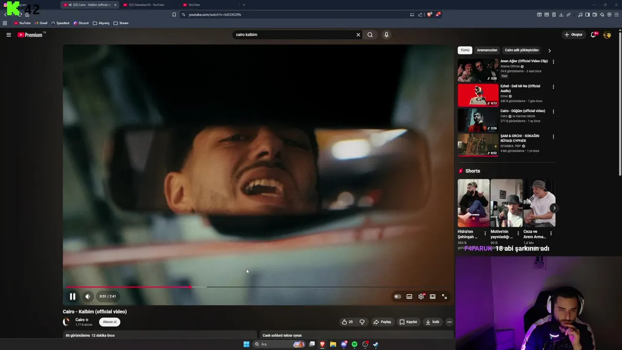Screen dimensions: 622x350
Task: Open the Brave Rewards triangle icon
Action: 438,15
